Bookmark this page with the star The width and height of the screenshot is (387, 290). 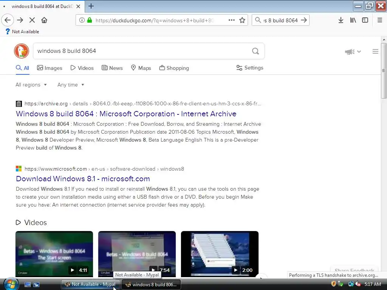(x=242, y=20)
